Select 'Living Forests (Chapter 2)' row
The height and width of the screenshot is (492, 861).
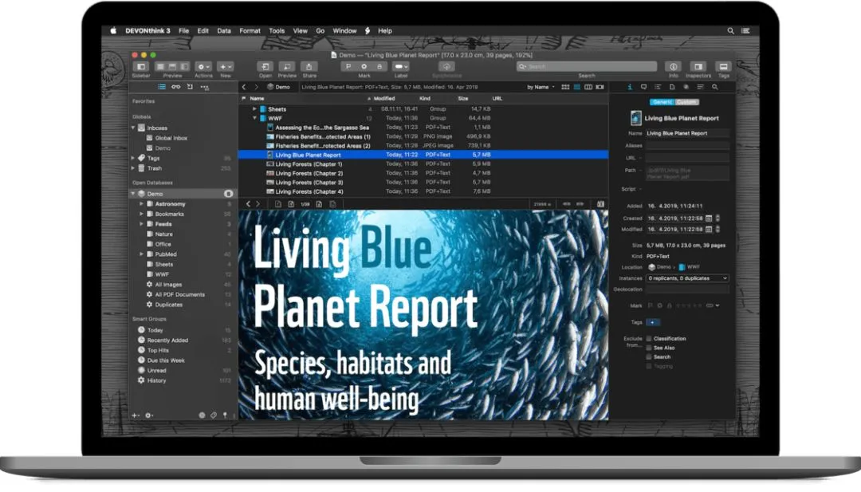[423, 173]
